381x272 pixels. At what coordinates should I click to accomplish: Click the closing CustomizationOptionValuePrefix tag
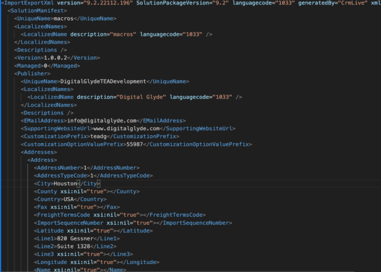coord(197,144)
